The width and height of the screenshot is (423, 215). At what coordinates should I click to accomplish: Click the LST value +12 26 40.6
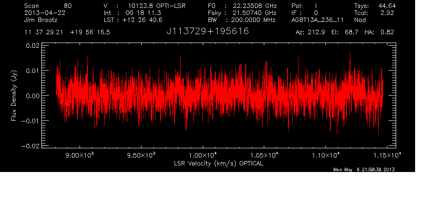142,20
